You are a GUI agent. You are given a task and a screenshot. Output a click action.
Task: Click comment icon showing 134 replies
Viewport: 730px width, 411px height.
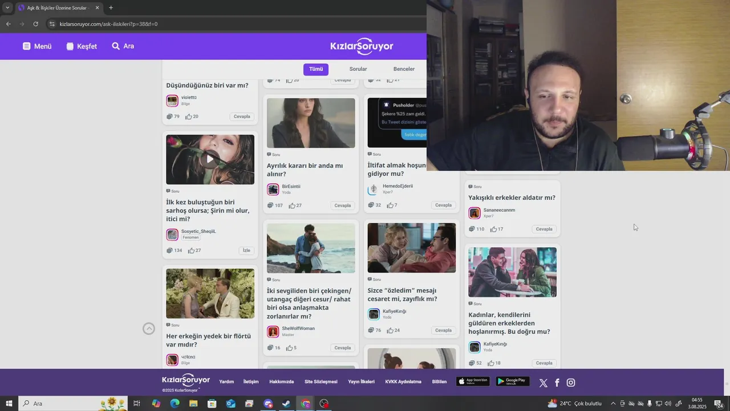tap(169, 251)
